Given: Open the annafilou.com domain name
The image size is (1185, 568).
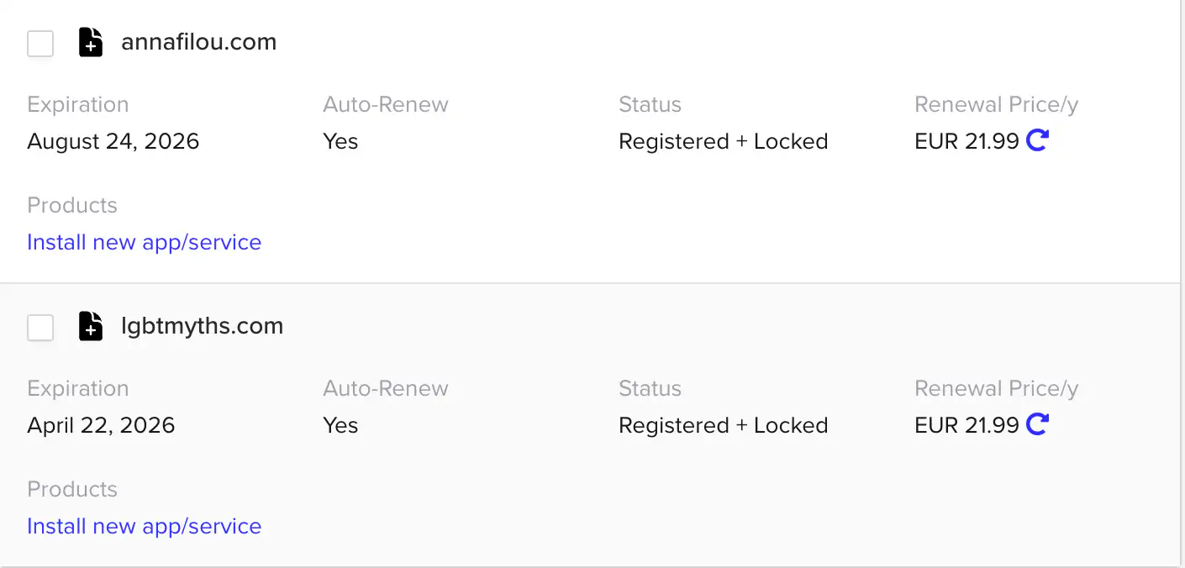Looking at the screenshot, I should [198, 42].
